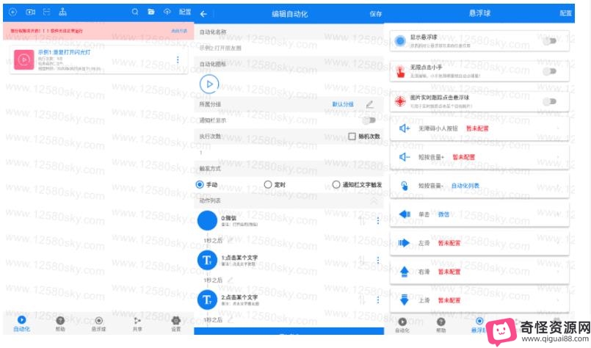Image resolution: width=591 pixels, height=348 pixels.
Task: Select the 定时 trigger radio
Action: pyautogui.click(x=268, y=185)
